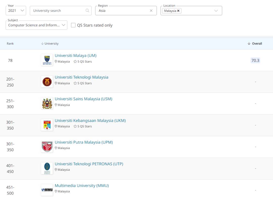This screenshot has height=201, width=273.
Task: Click the 70.3 overall score
Action: tap(255, 60)
